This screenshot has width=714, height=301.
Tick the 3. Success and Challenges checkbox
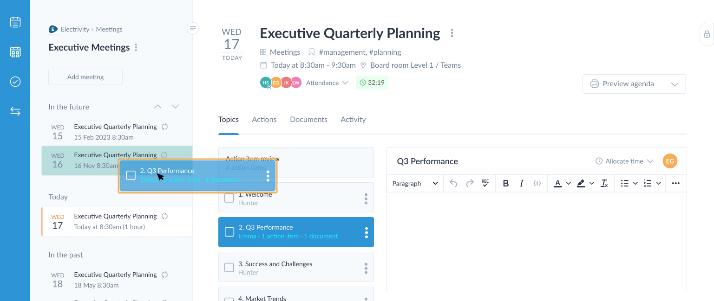(229, 268)
